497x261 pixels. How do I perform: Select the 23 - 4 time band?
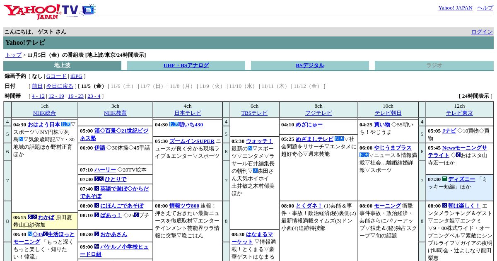(x=94, y=96)
